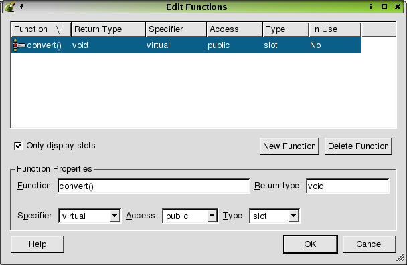
Task: Click the New Function button
Action: pyautogui.click(x=289, y=146)
